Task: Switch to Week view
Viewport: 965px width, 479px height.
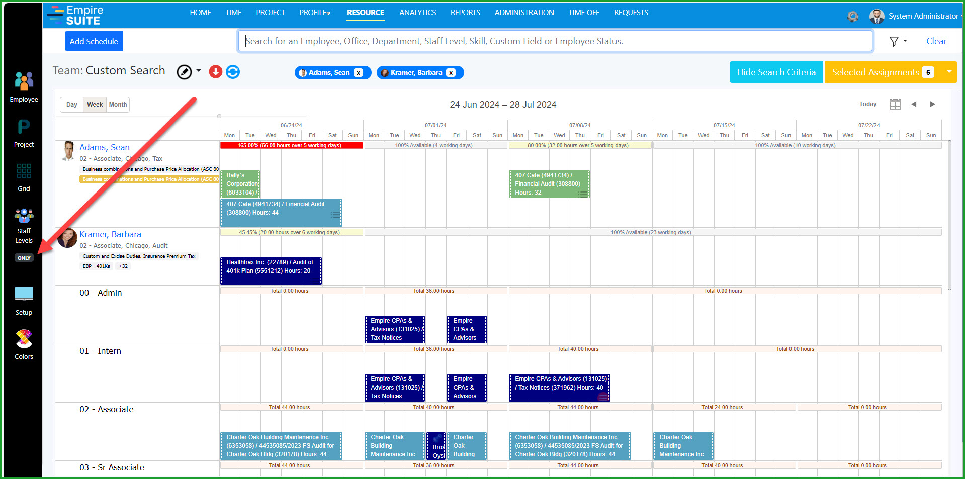Action: pyautogui.click(x=95, y=105)
